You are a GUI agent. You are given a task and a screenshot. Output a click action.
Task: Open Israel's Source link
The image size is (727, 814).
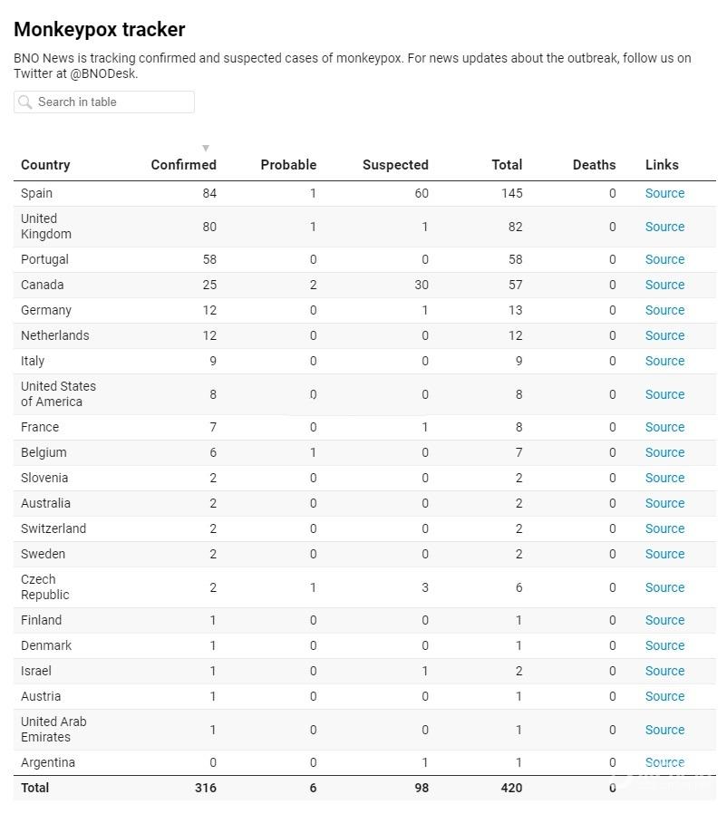(664, 672)
